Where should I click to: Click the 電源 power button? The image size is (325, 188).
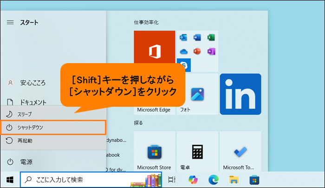(53, 162)
